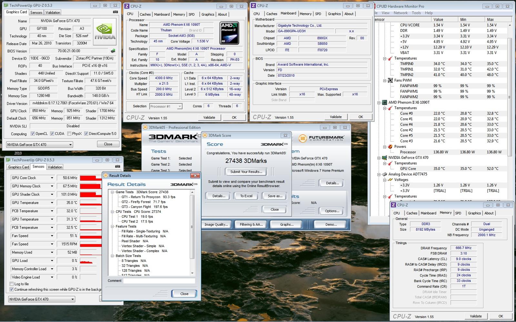Open the SPD tab in CPU-Z Memory window

click(x=458, y=213)
